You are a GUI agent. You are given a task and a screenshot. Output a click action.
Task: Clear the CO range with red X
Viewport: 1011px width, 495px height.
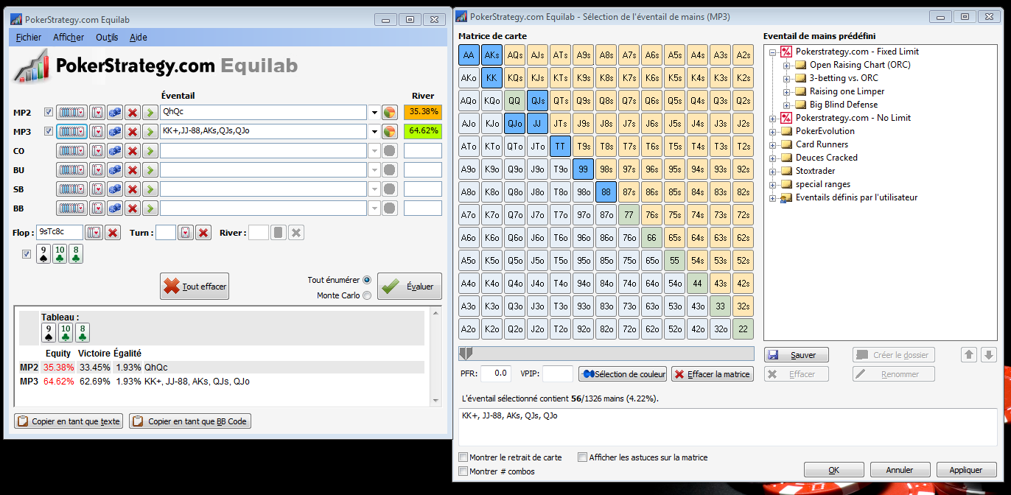coord(132,150)
